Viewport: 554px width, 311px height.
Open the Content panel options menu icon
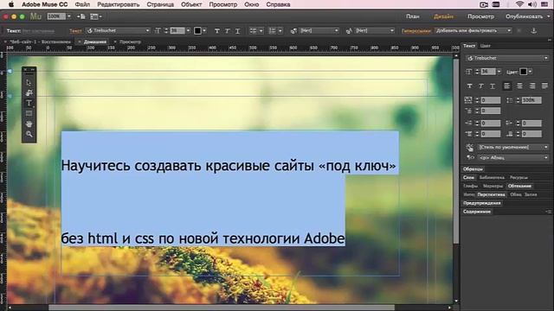pyautogui.click(x=548, y=212)
